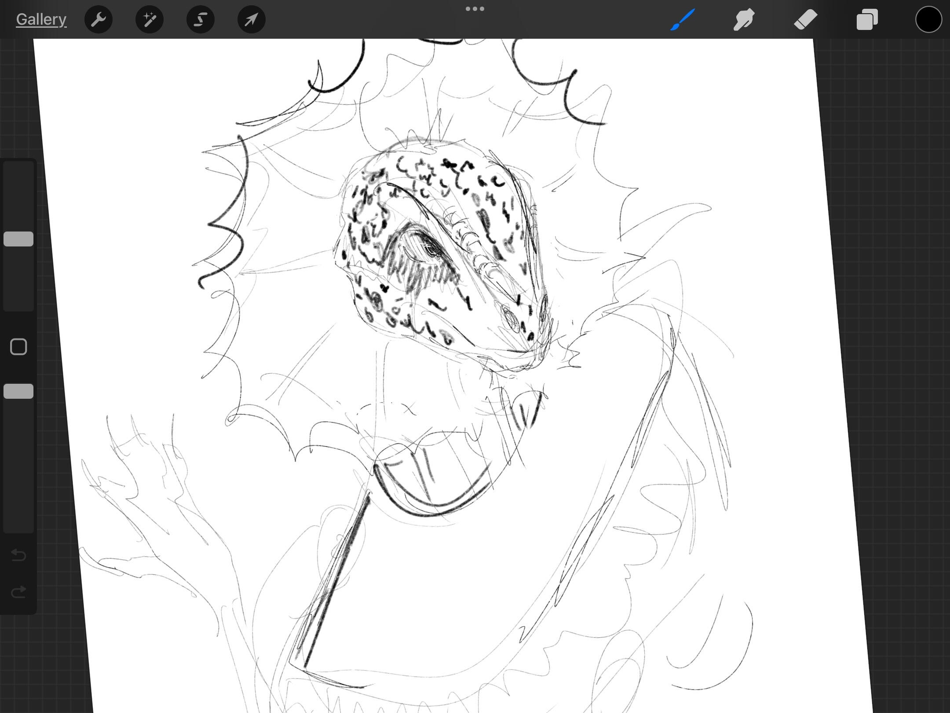Open the black active color swatch

[928, 19]
